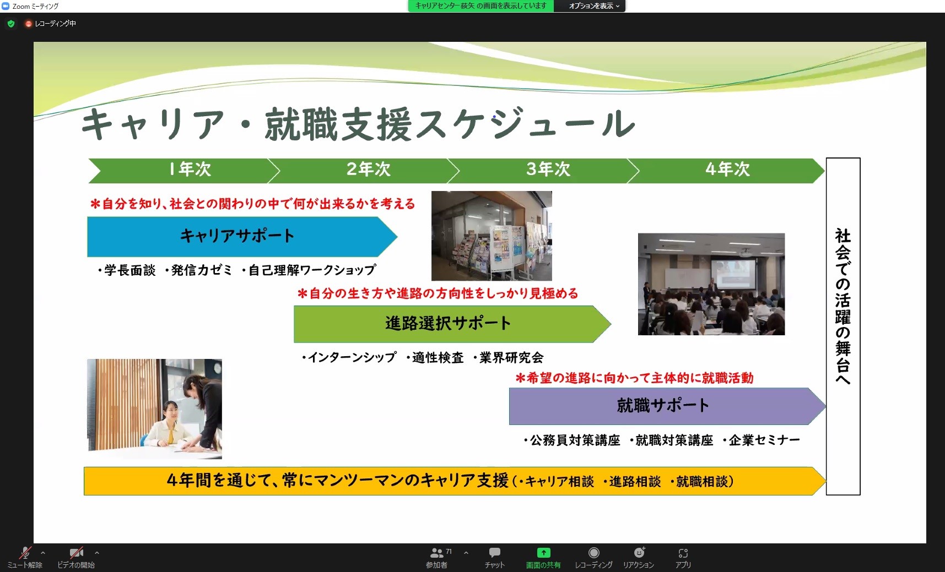Click the Zoom ミーティング title bar icon
Image resolution: width=945 pixels, height=572 pixels.
[x=6, y=6]
